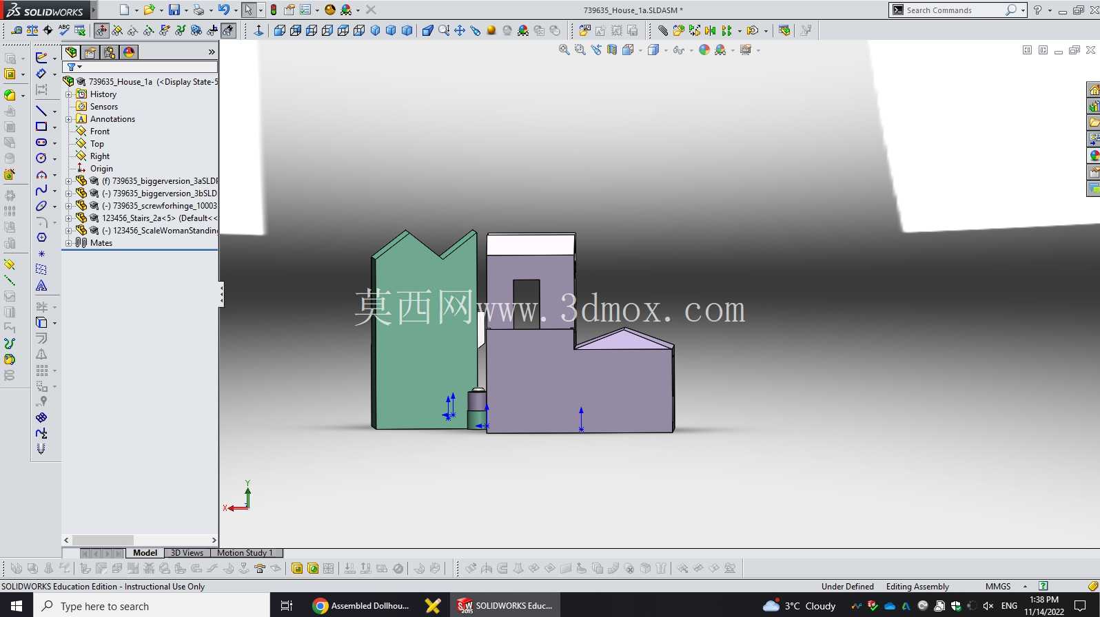The image size is (1100, 617).
Task: Click the Pan view arrows icon
Action: (x=460, y=30)
